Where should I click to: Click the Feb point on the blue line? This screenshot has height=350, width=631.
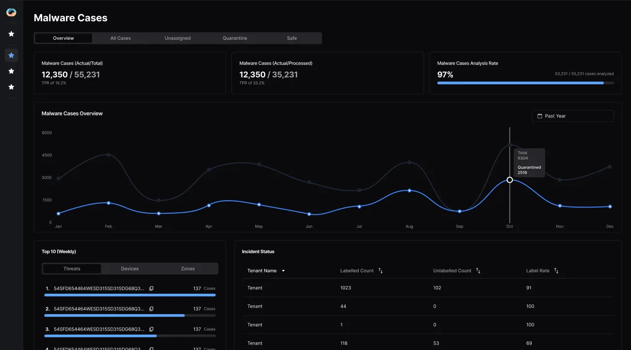pyautogui.click(x=109, y=203)
